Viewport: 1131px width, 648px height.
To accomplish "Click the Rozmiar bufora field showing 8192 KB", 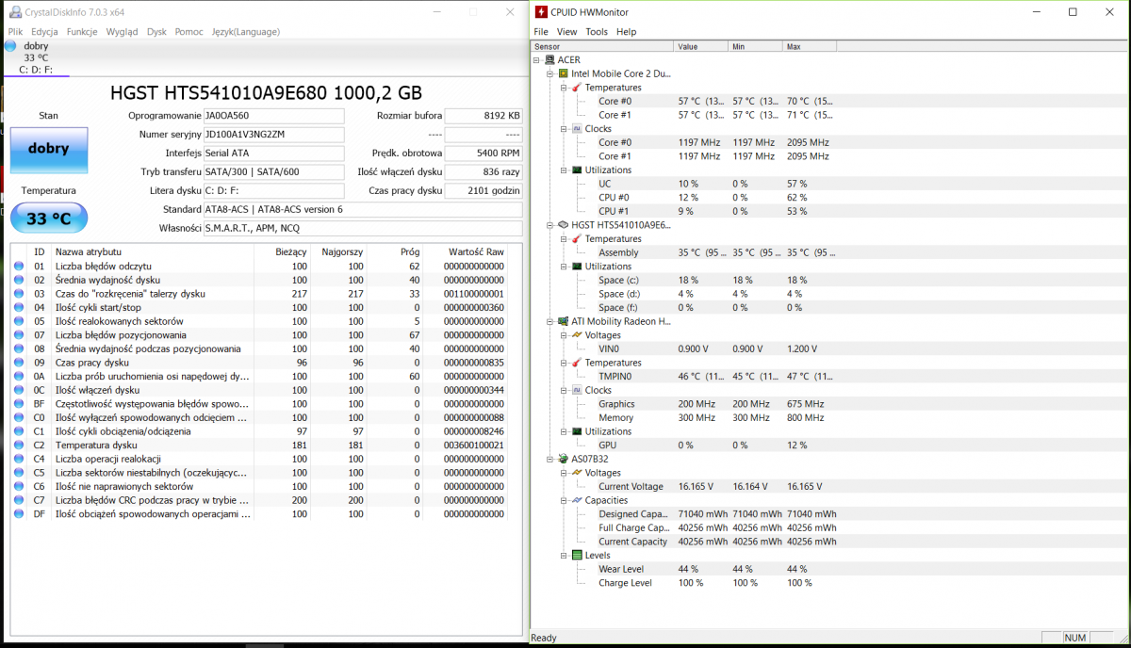I will pos(484,116).
